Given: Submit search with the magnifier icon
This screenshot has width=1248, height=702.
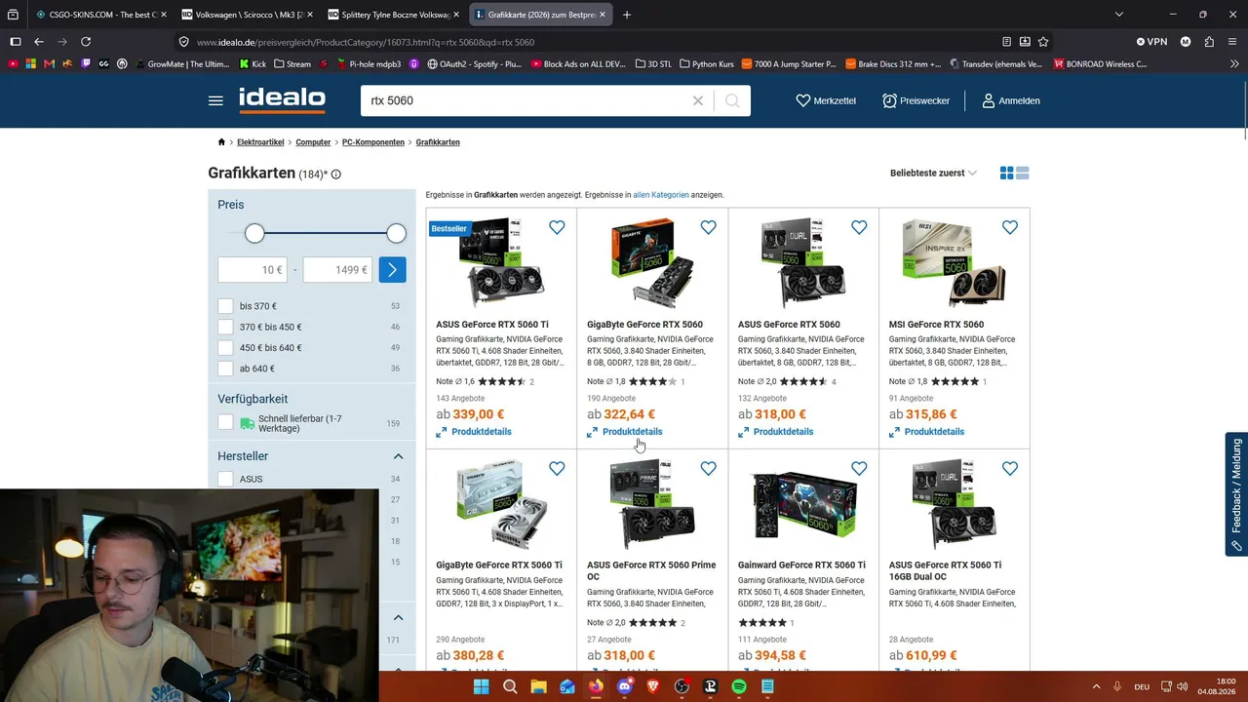Looking at the screenshot, I should pyautogui.click(x=732, y=100).
